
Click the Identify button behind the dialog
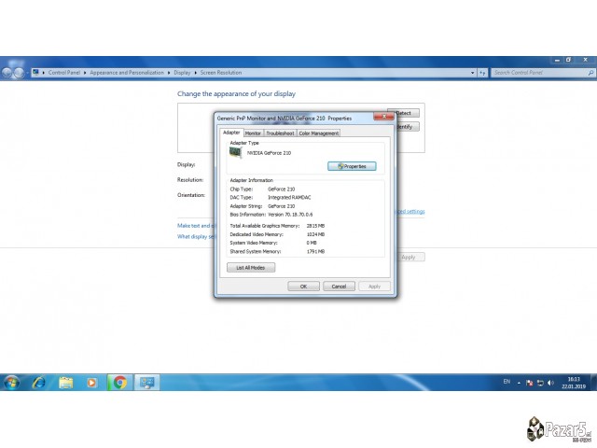[x=408, y=127]
